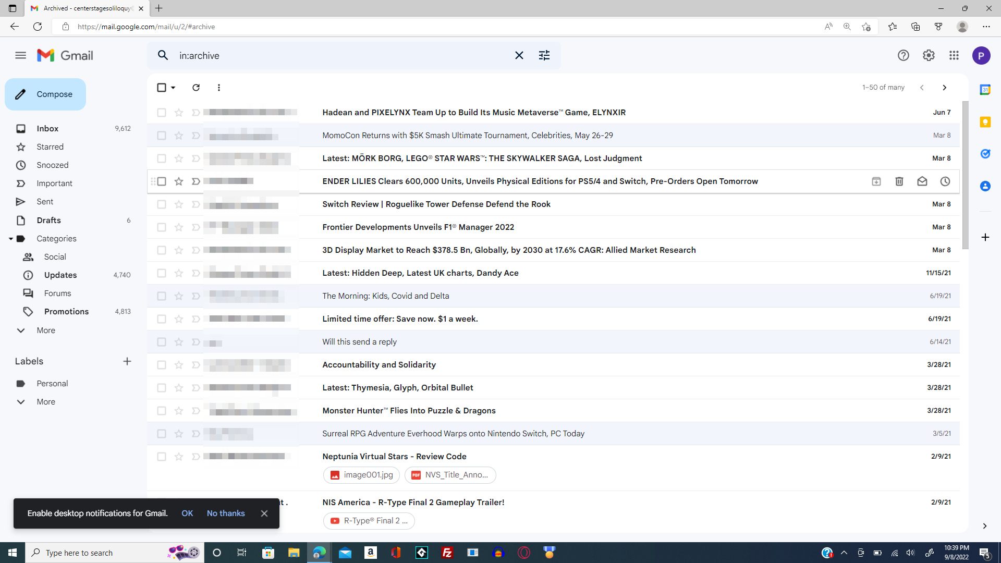The width and height of the screenshot is (1001, 563).
Task: Open the select dropdown arrow next to checkbox
Action: coord(173,88)
